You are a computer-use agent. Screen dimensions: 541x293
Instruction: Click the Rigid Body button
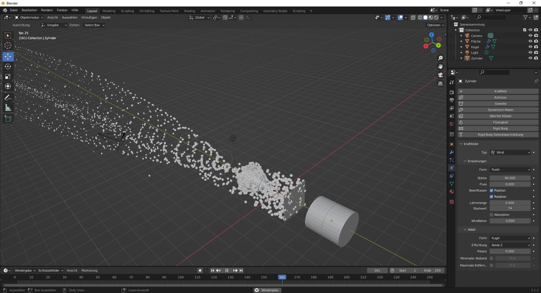tap(498, 128)
